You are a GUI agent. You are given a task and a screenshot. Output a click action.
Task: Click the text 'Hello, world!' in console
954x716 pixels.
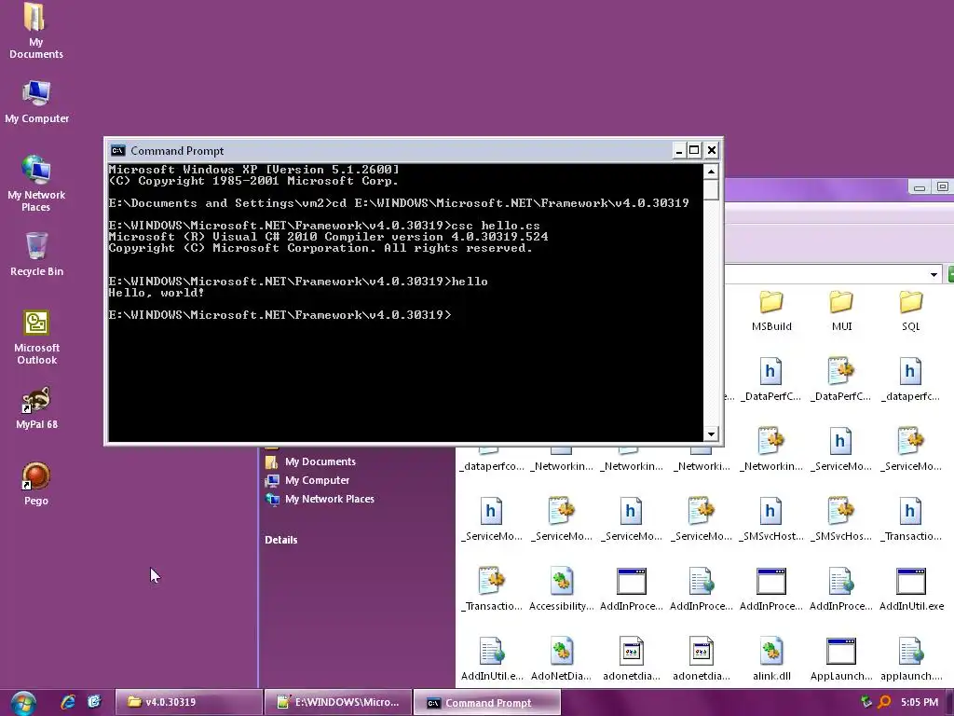(x=157, y=293)
